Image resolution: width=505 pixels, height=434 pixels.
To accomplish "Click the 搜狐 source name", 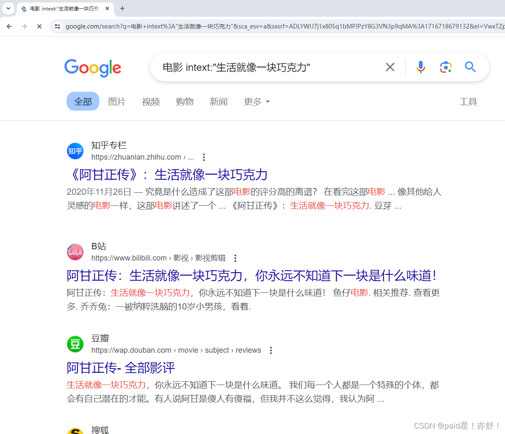I will pyautogui.click(x=100, y=429).
